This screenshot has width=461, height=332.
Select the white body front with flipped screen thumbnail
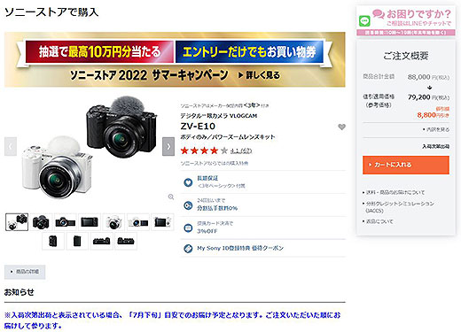(x=138, y=222)
